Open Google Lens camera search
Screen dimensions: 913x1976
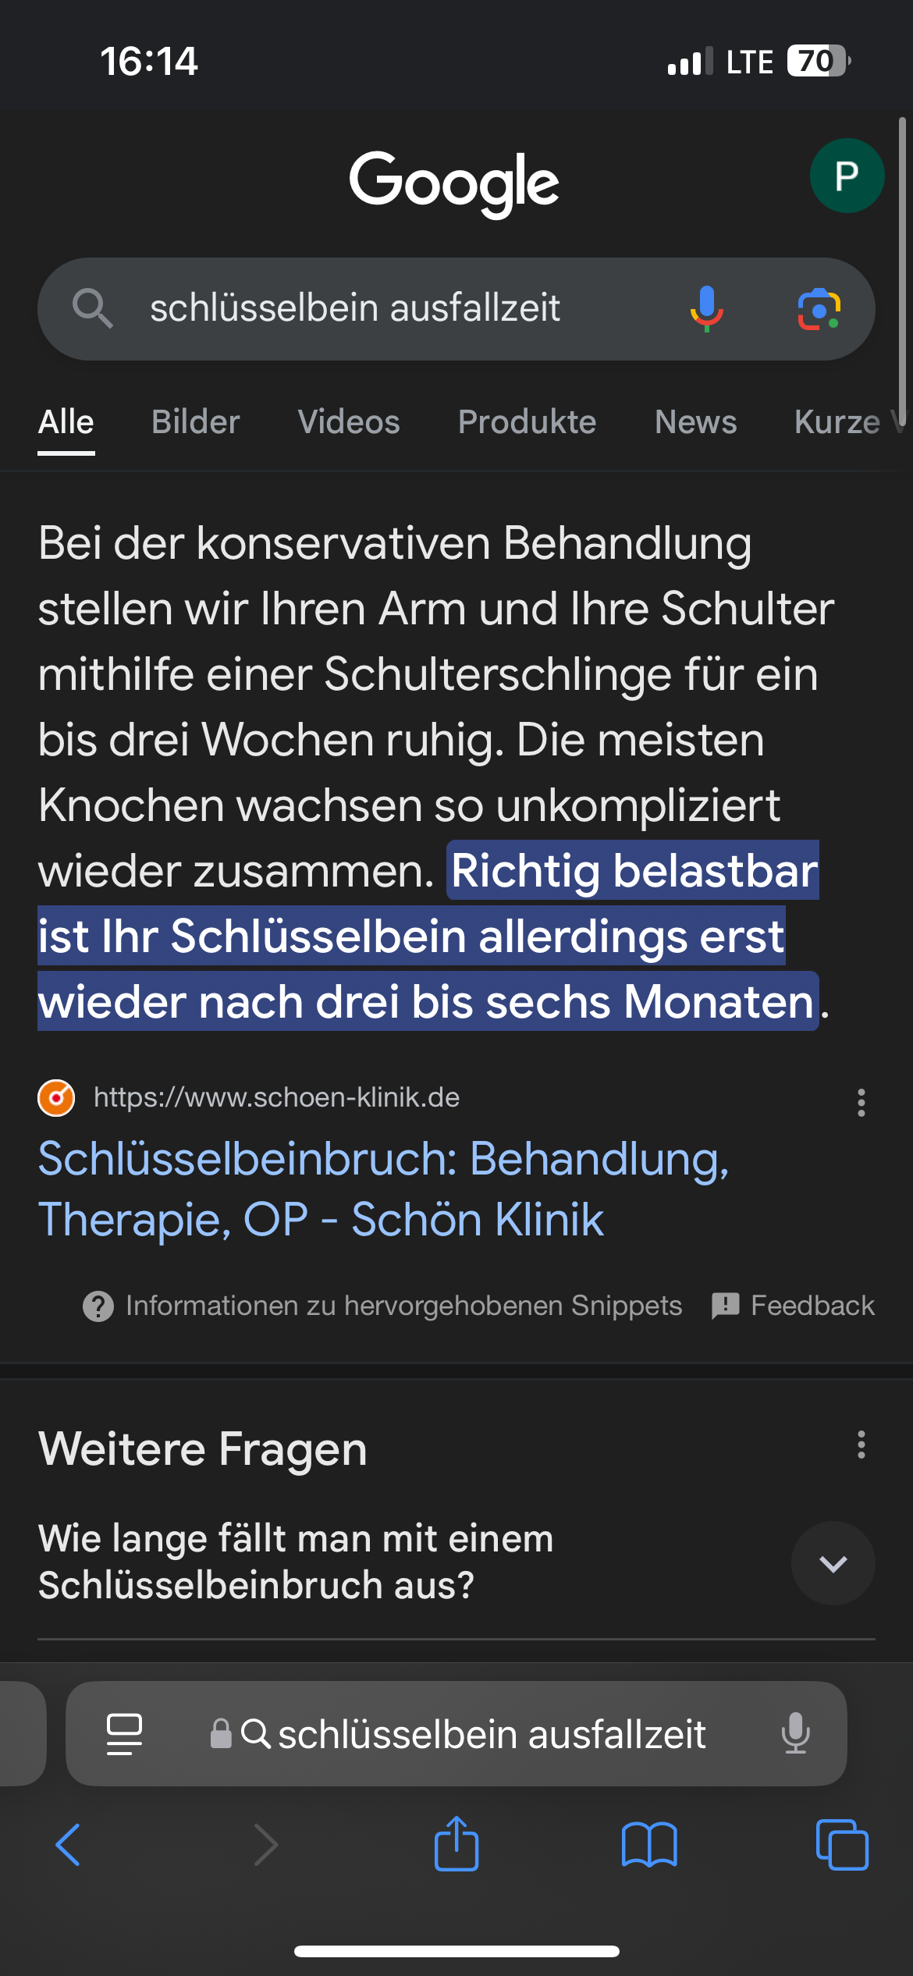pyautogui.click(x=819, y=309)
